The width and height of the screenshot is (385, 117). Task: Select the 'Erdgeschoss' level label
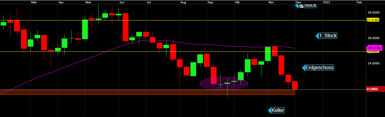(319, 68)
